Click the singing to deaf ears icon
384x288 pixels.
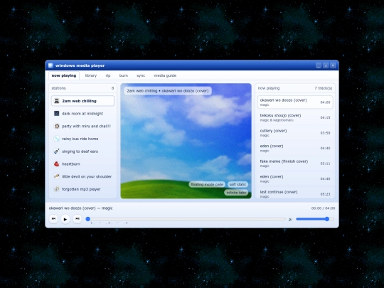point(57,151)
